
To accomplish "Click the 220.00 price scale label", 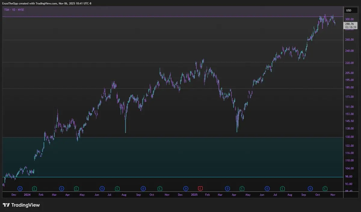I will [x=349, y=63].
